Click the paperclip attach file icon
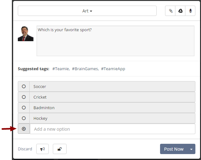Screen dimensions: 201x160 tap(170, 11)
